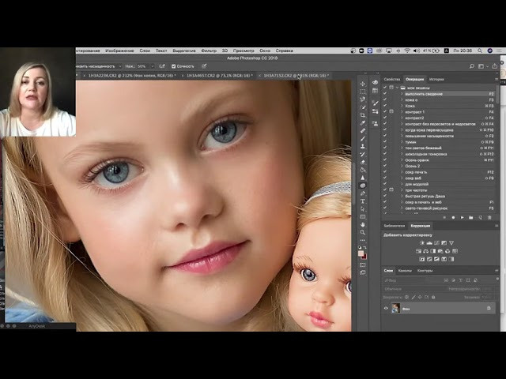The image size is (506, 379).
Task: Add Color Balance adjustment
Action: (426, 251)
